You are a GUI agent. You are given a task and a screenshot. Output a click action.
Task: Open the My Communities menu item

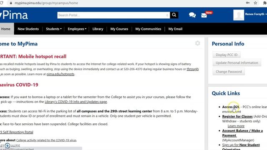(148, 29)
